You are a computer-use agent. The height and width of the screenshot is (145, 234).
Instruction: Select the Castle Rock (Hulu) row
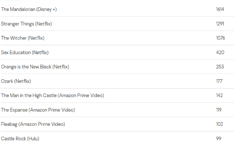tap(20, 138)
